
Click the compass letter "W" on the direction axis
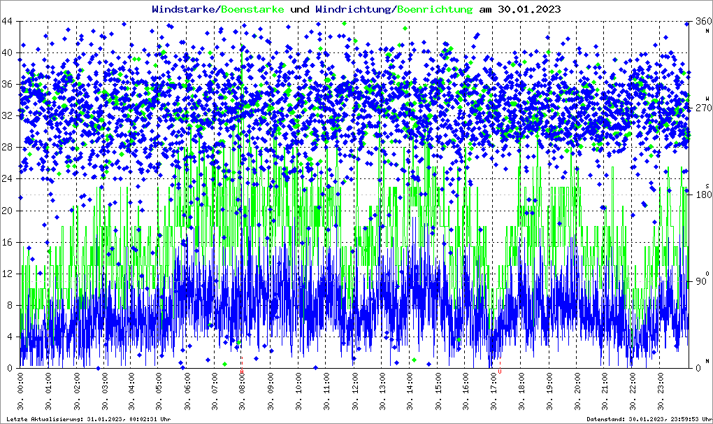pyautogui.click(x=707, y=99)
